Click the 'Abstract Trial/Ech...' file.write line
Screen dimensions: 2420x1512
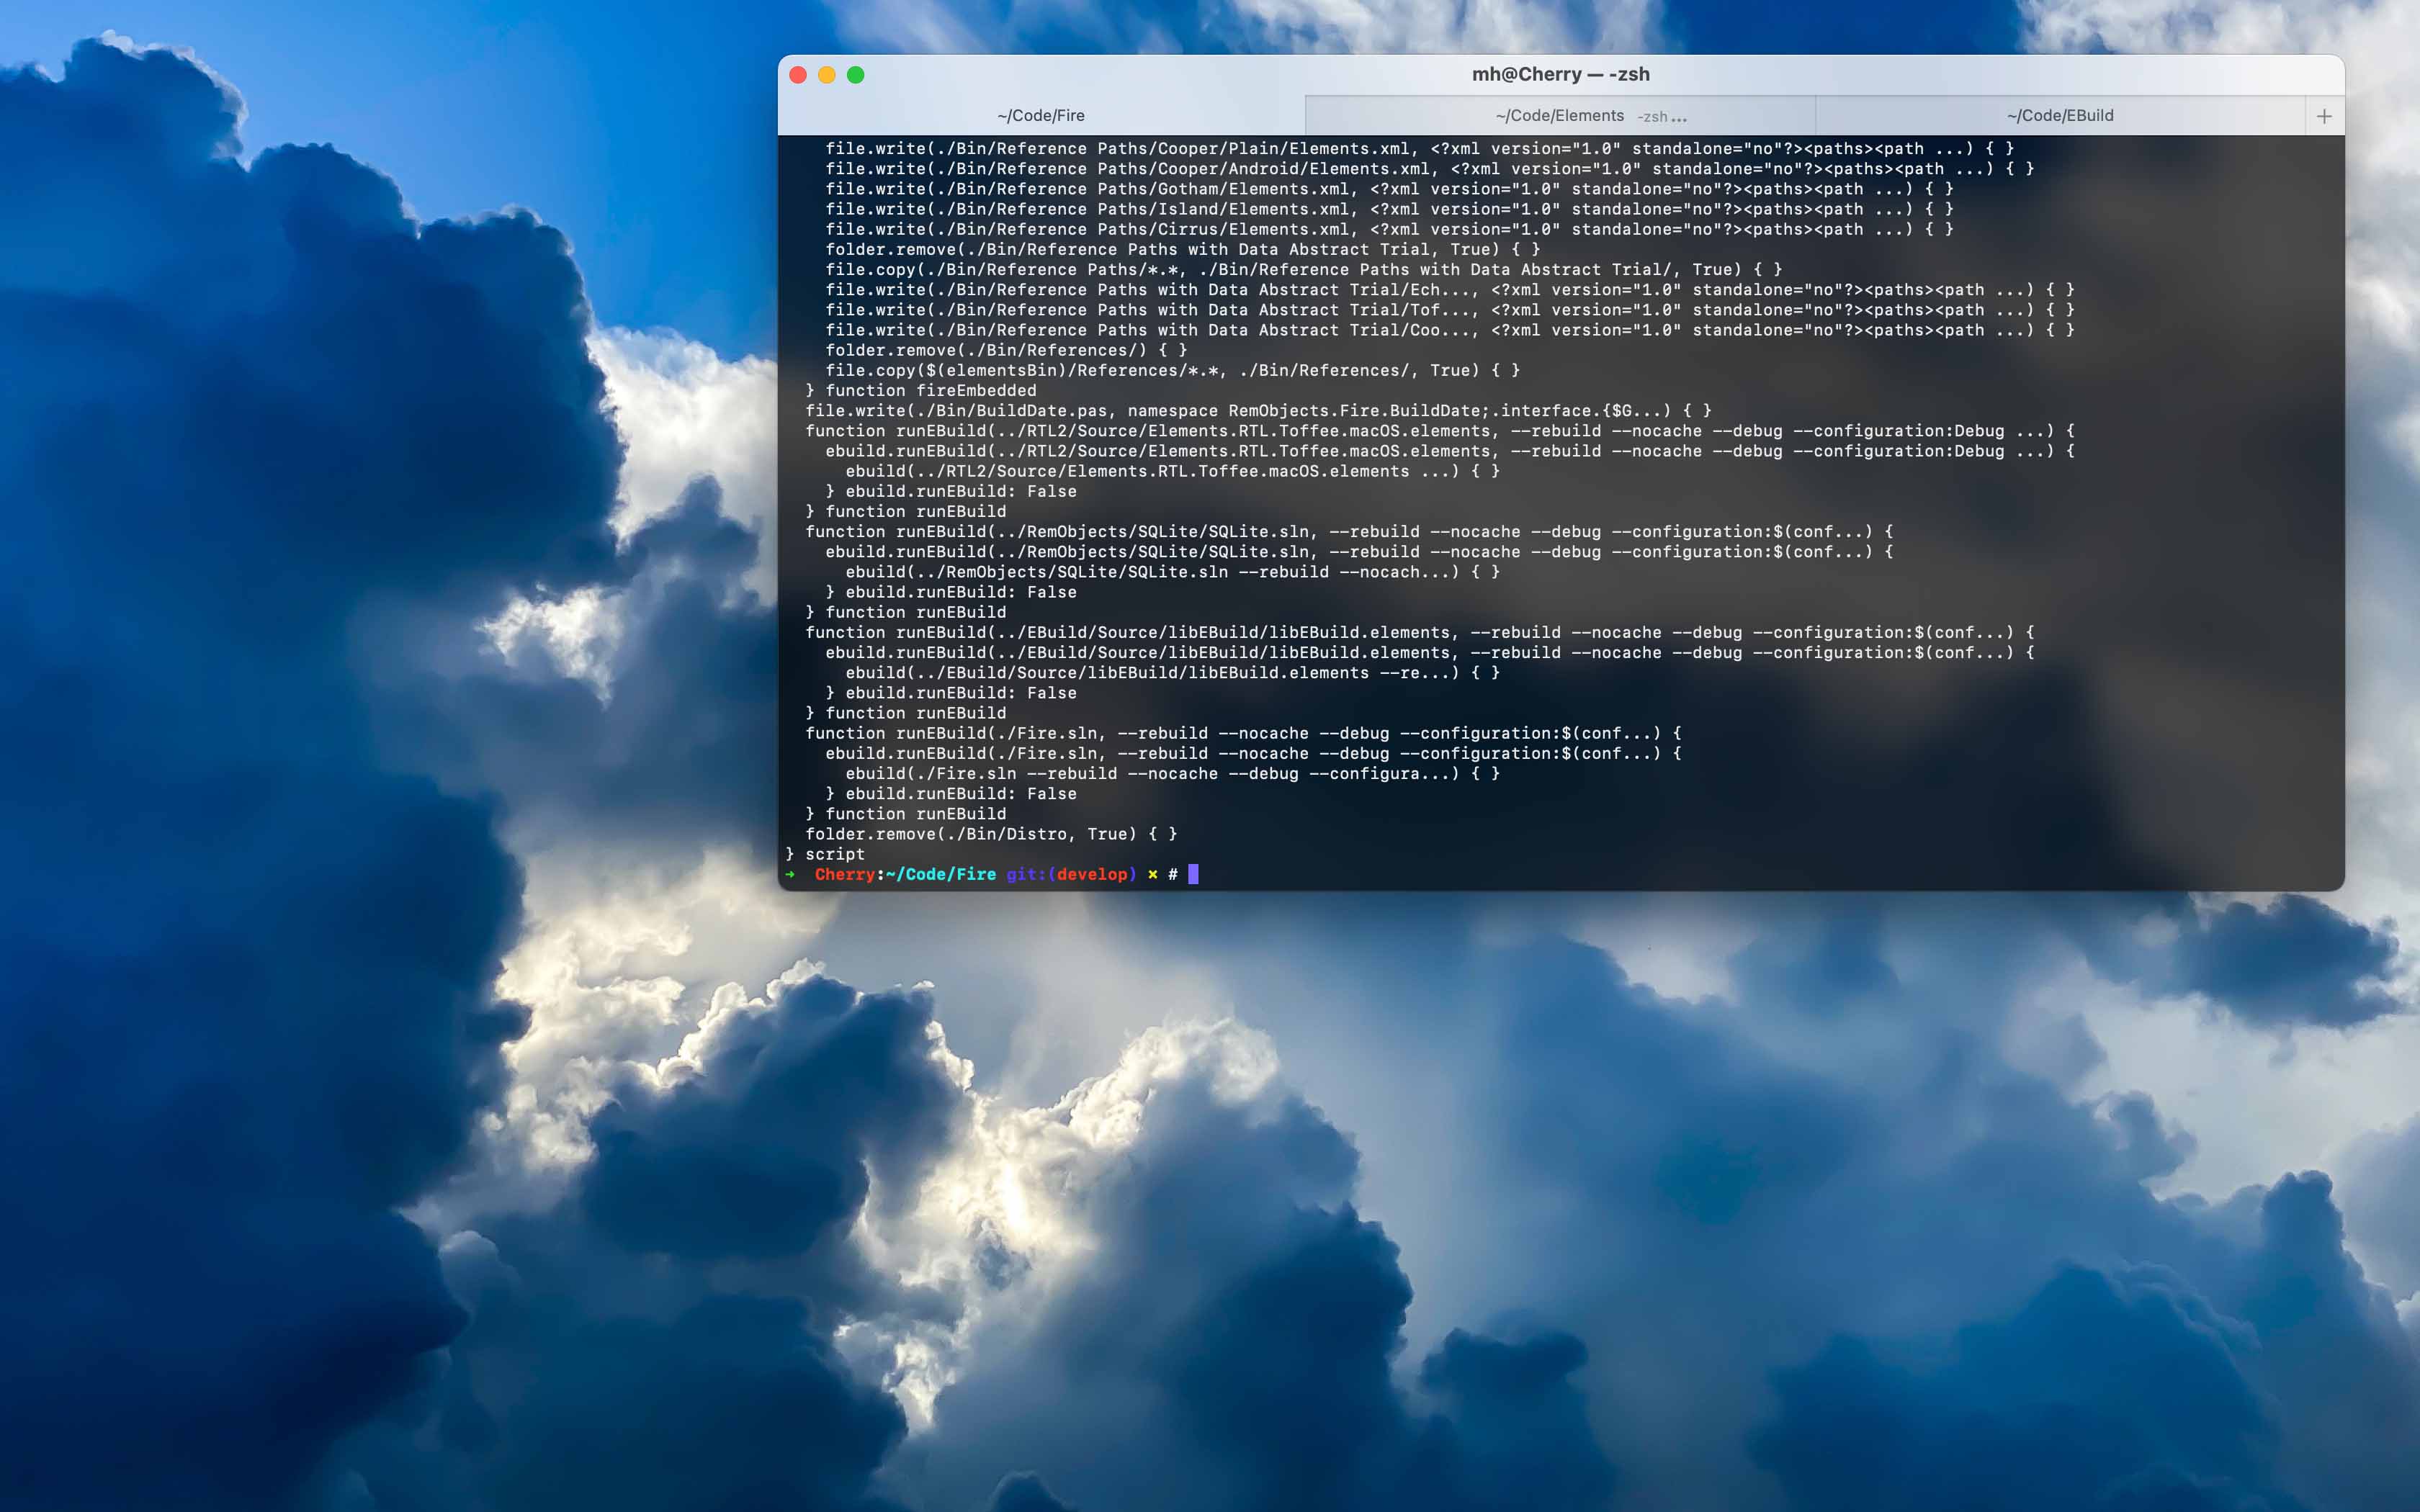click(x=1449, y=290)
